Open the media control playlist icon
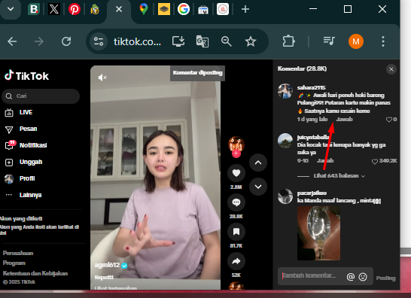Screen dimensions: 411x298 pos(329,41)
